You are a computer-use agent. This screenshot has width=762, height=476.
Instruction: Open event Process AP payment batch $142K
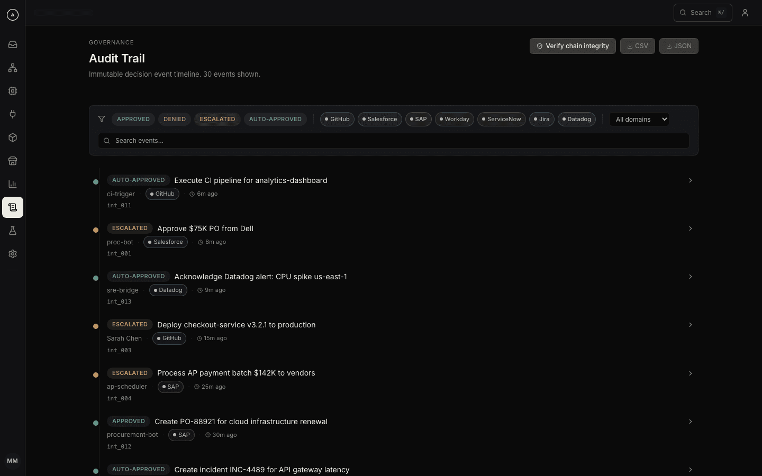coord(236,373)
